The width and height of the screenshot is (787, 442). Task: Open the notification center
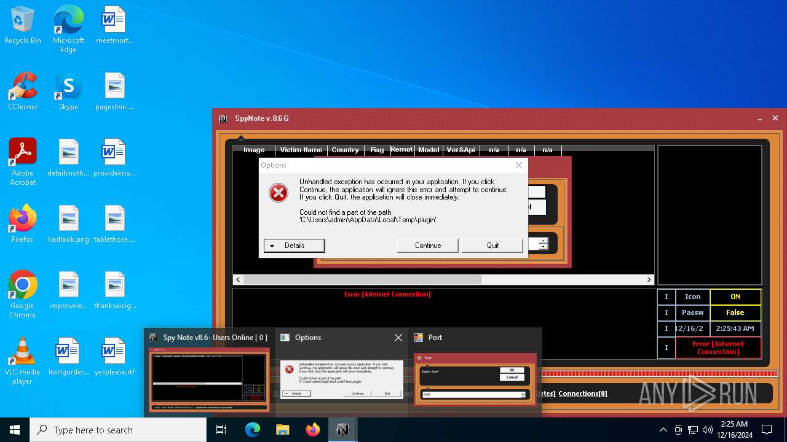(x=767, y=430)
